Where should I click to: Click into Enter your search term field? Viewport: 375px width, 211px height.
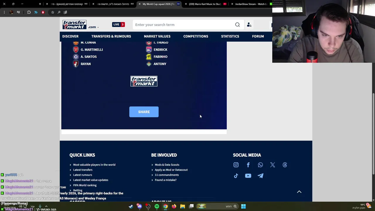(184, 25)
